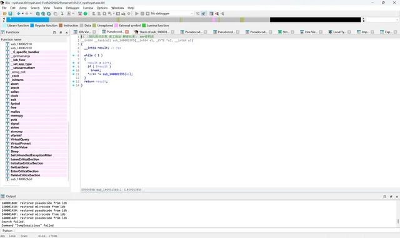Select the GetLastError function entry
Viewport: 400px width, 238px height.
pyautogui.click(x=19, y=168)
